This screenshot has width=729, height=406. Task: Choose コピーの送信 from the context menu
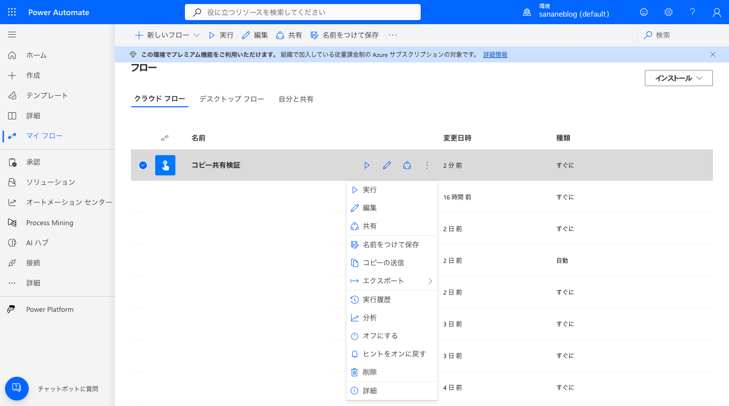[392, 263]
